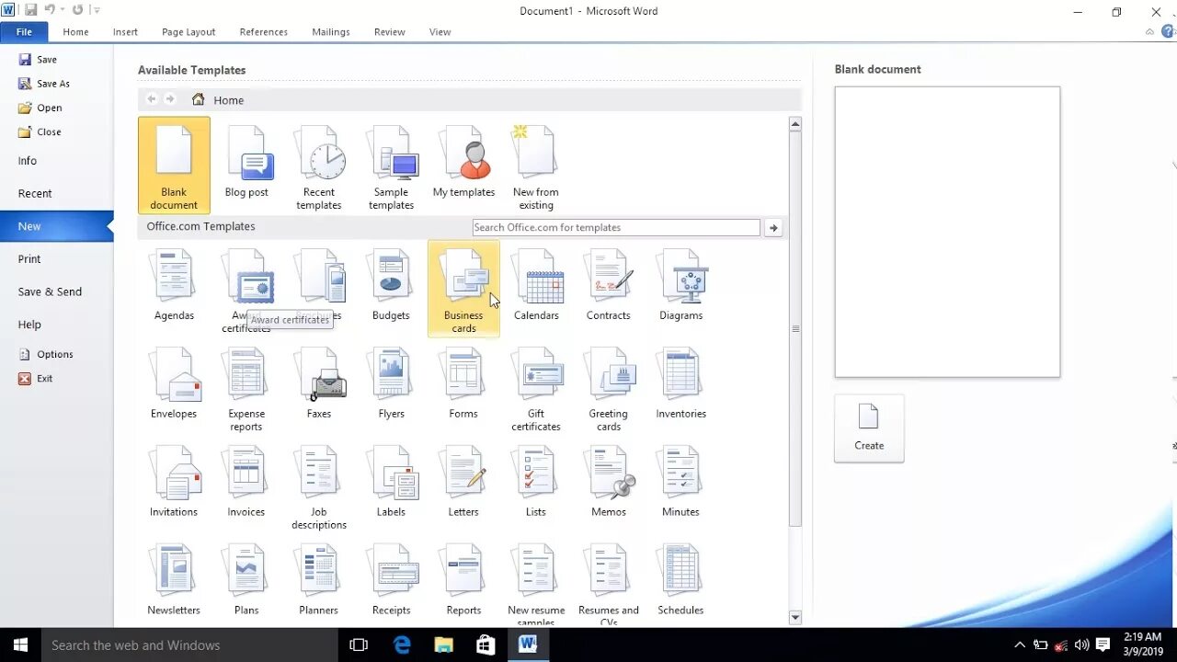Open the Plans template category
1177x662 pixels.
click(246, 581)
